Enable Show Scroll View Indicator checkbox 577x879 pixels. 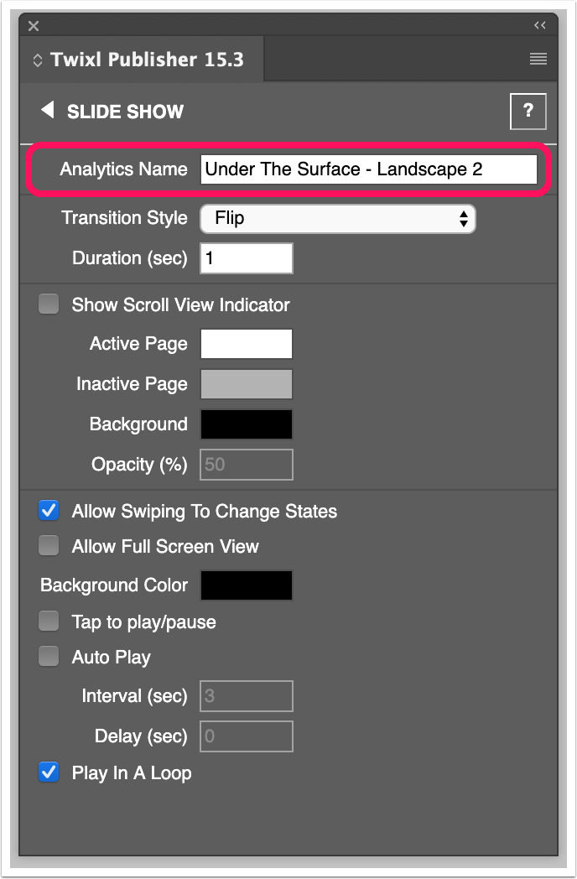(49, 304)
